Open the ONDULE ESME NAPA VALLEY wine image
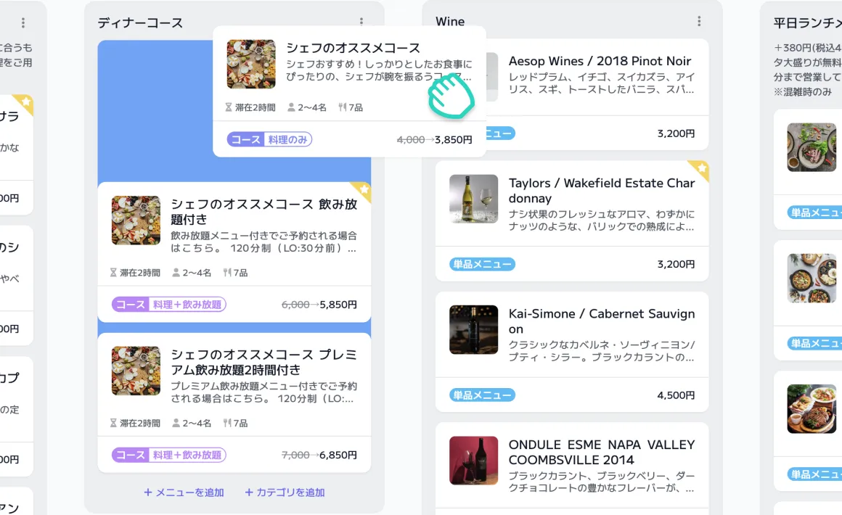842x515 pixels. pos(473,460)
